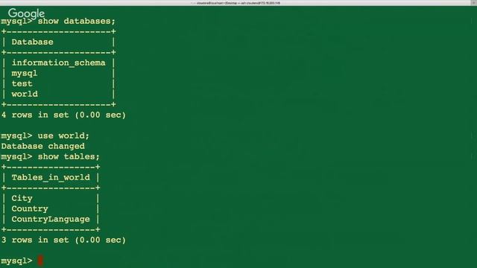This screenshot has width=477, height=268.
Task: Click the 'show databases;' command line
Action: pyautogui.click(x=58, y=22)
